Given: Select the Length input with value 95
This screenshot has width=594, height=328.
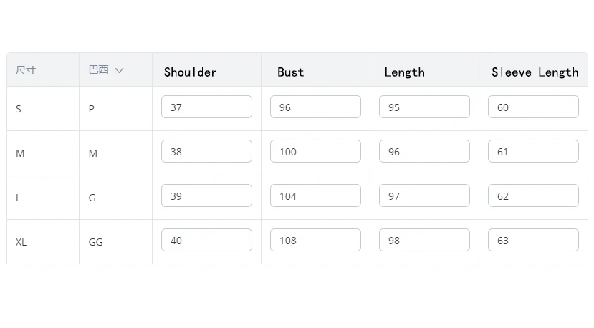Looking at the screenshot, I should click(x=424, y=107).
